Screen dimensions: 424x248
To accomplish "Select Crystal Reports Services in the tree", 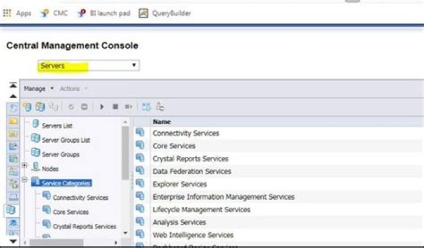I will pyautogui.click(x=85, y=226).
